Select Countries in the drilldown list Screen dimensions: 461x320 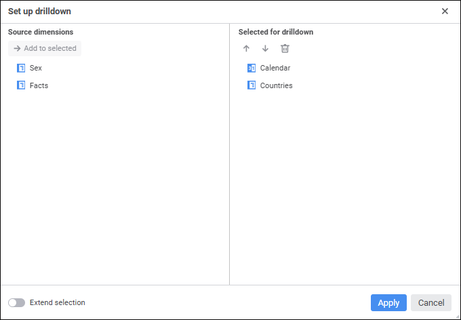[x=276, y=85]
